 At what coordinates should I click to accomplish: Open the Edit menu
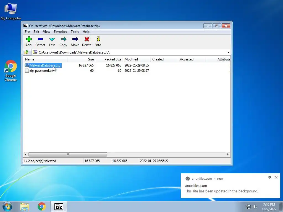[x=36, y=32]
